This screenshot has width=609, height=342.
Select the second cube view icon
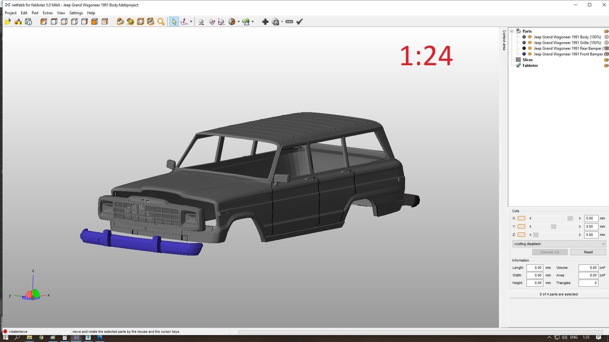click(x=54, y=22)
